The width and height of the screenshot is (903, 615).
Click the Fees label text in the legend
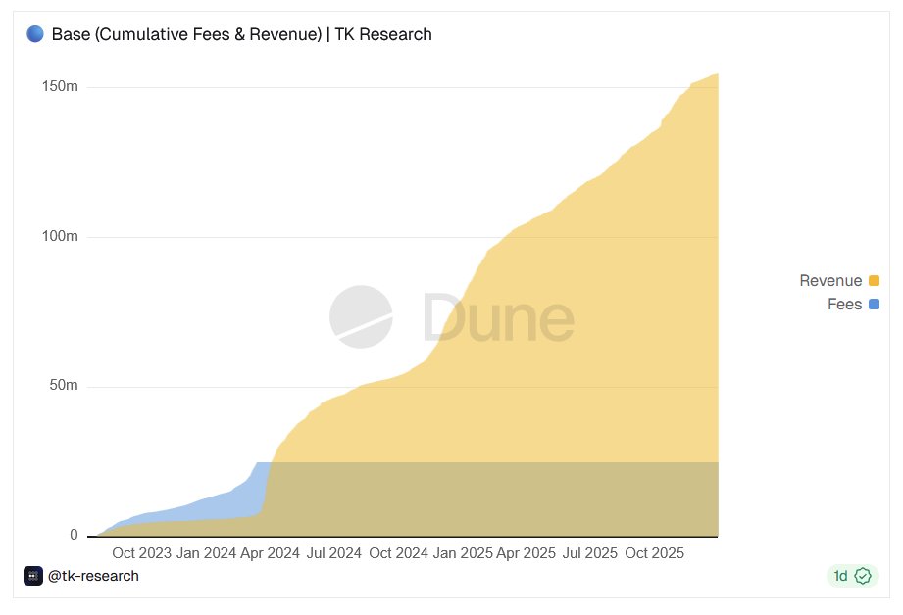[x=846, y=305]
